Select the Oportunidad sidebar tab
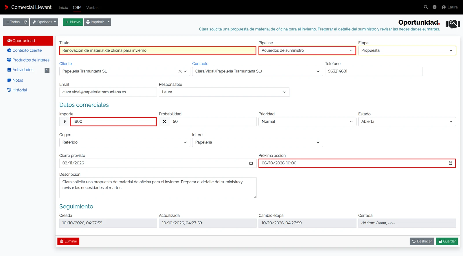Viewport: 463px width, 256px height. [28, 41]
